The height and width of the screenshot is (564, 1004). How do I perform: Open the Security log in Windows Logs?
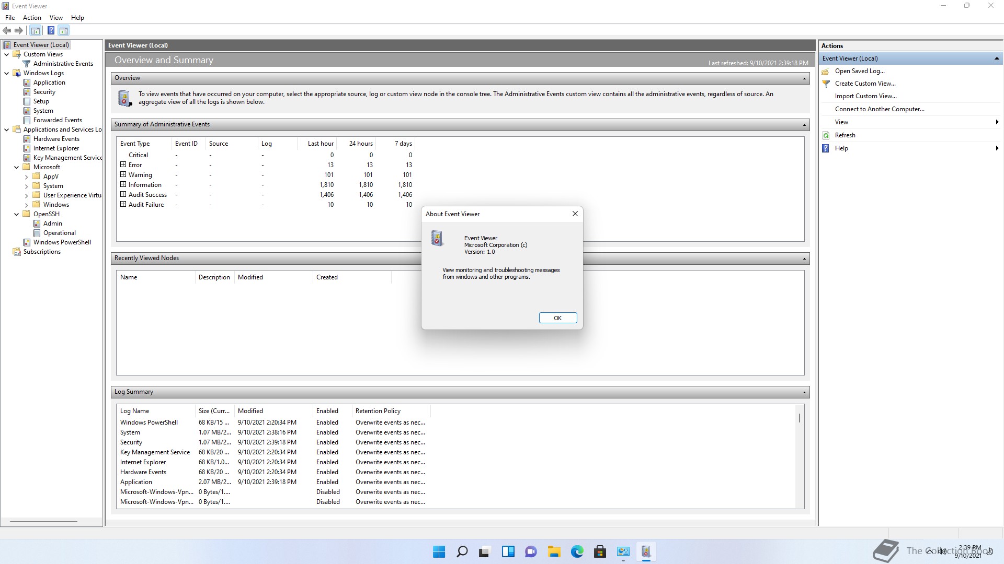[44, 92]
